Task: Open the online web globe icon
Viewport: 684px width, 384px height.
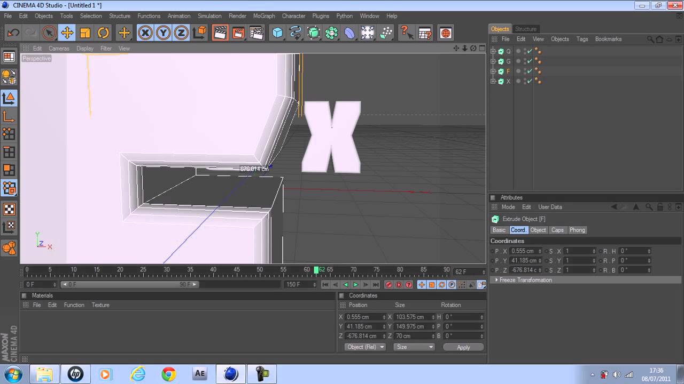Action: click(446, 33)
